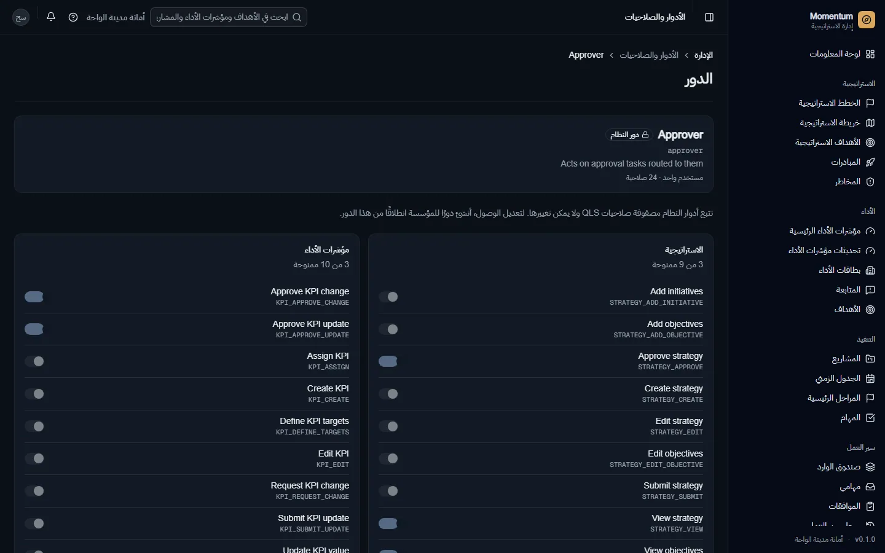Click the المشاريع projects icon

click(870, 359)
